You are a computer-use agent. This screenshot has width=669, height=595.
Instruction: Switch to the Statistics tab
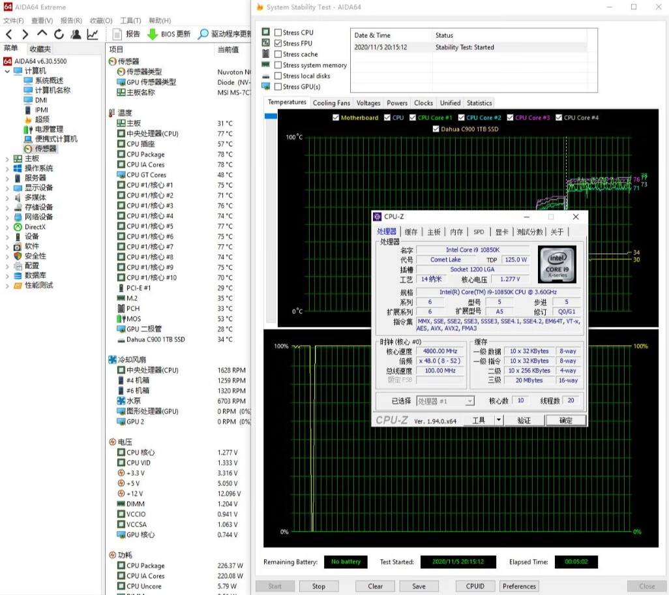[479, 103]
